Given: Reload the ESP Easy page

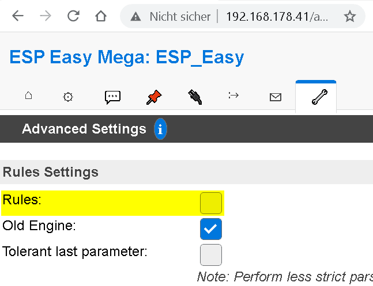Looking at the screenshot, I should coord(73,16).
